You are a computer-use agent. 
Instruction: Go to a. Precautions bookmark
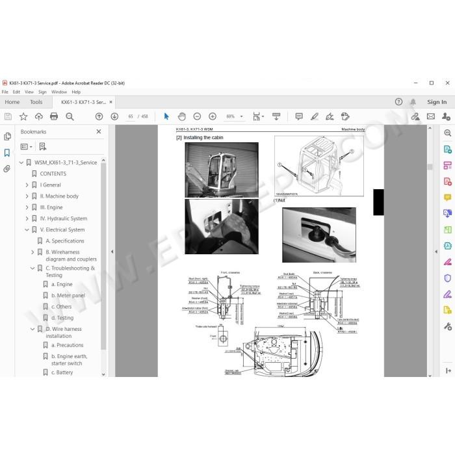pyautogui.click(x=68, y=345)
